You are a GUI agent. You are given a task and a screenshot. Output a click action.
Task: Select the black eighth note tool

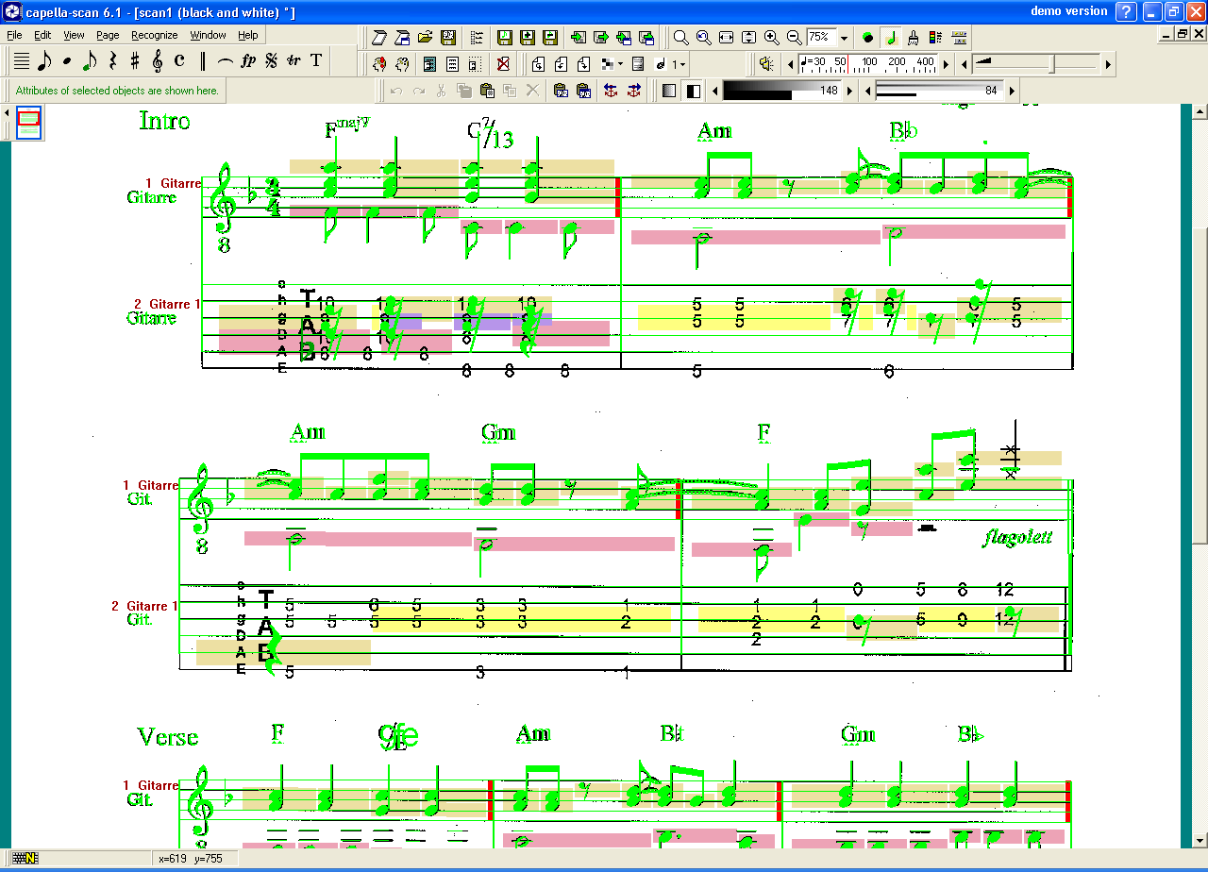coord(44,61)
